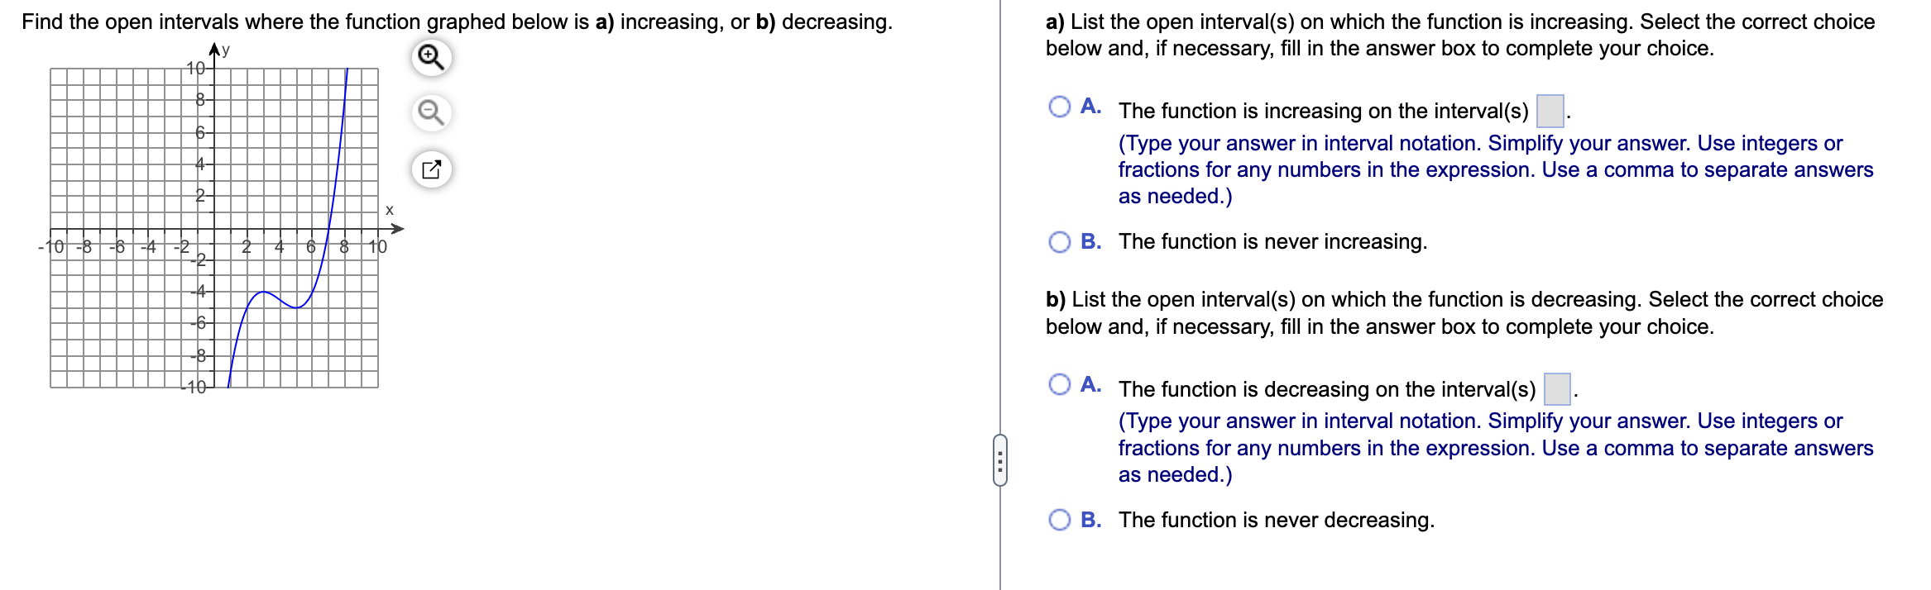The width and height of the screenshot is (1931, 590).
Task: Select 'The function is never increasing'
Action: click(x=1060, y=241)
